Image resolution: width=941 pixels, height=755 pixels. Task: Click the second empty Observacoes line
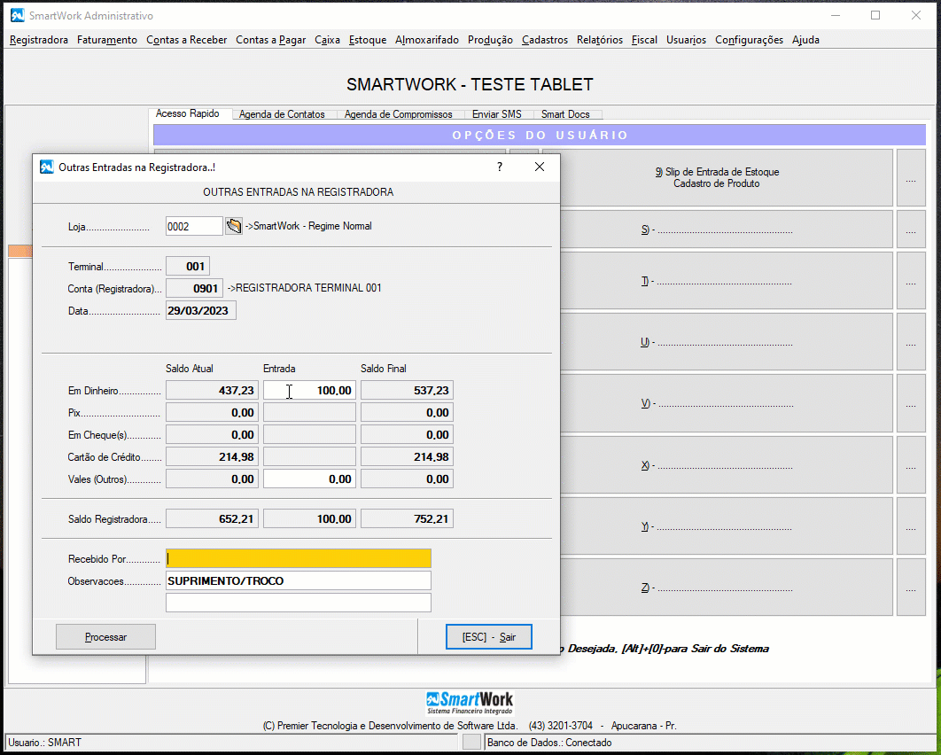299,603
